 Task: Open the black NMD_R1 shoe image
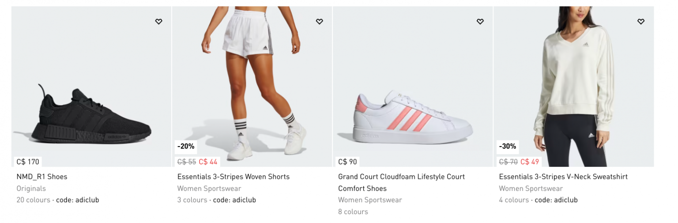(x=91, y=115)
